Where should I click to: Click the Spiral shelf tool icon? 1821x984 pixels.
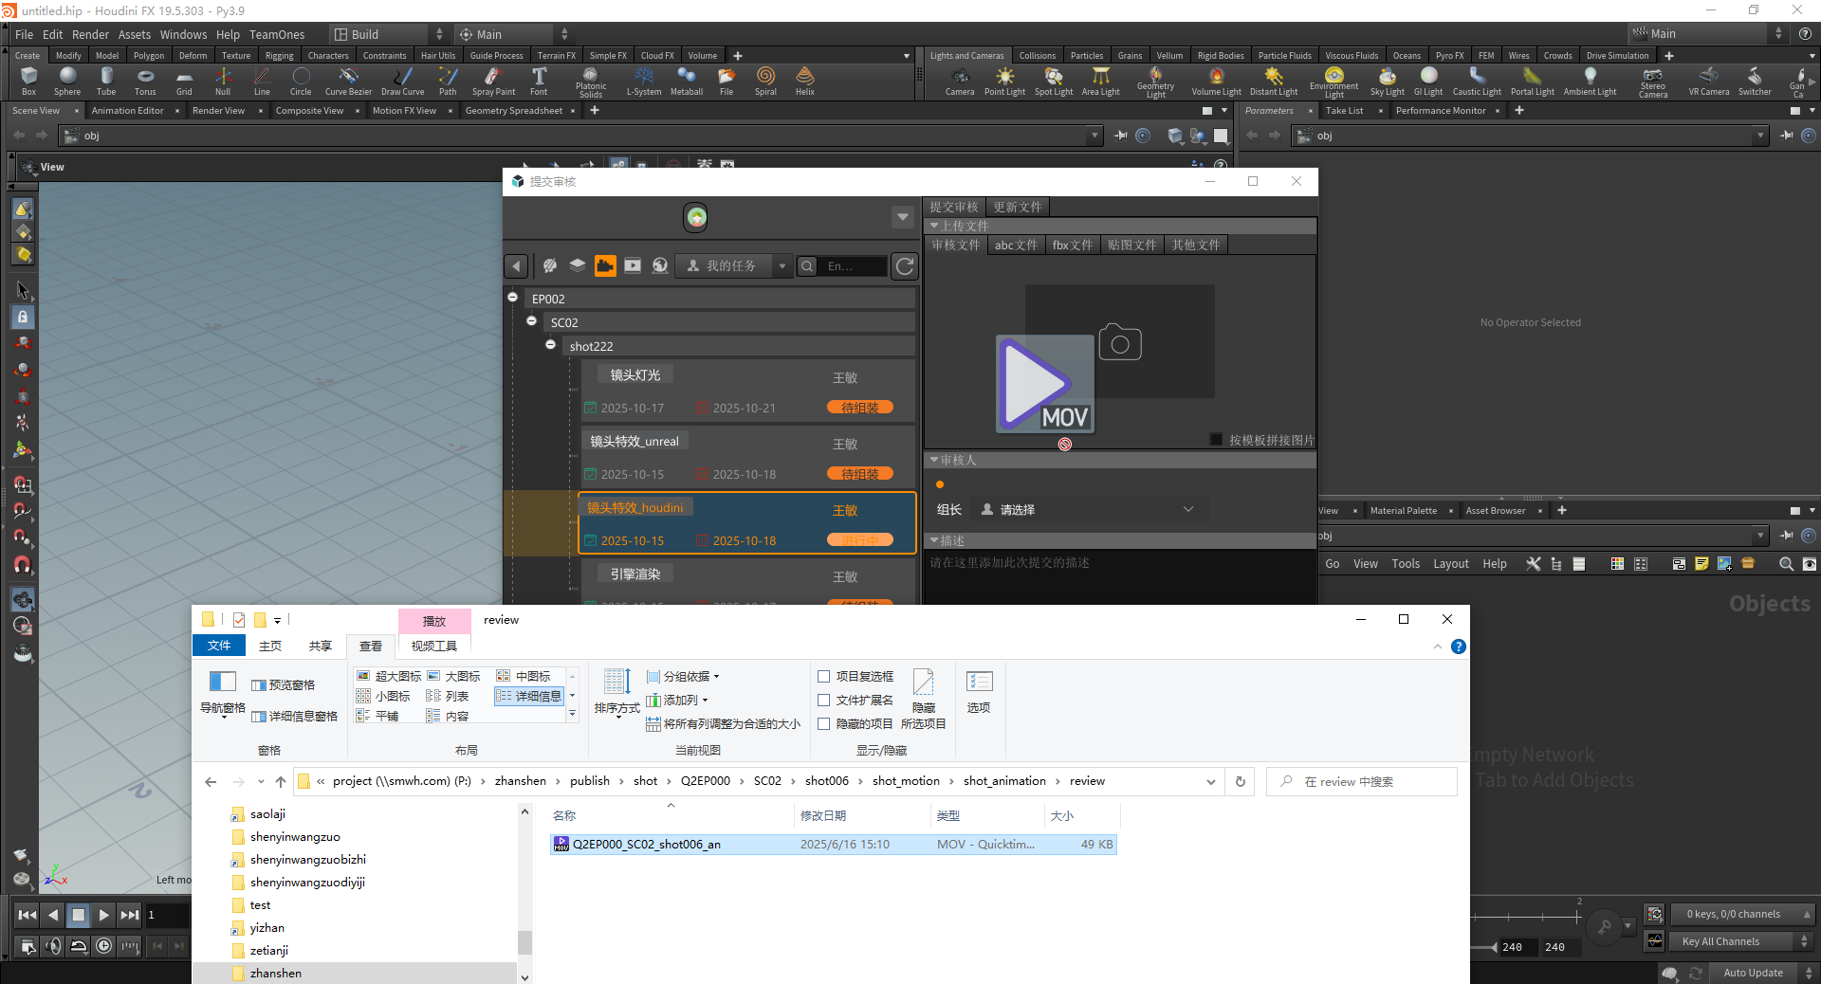click(765, 81)
